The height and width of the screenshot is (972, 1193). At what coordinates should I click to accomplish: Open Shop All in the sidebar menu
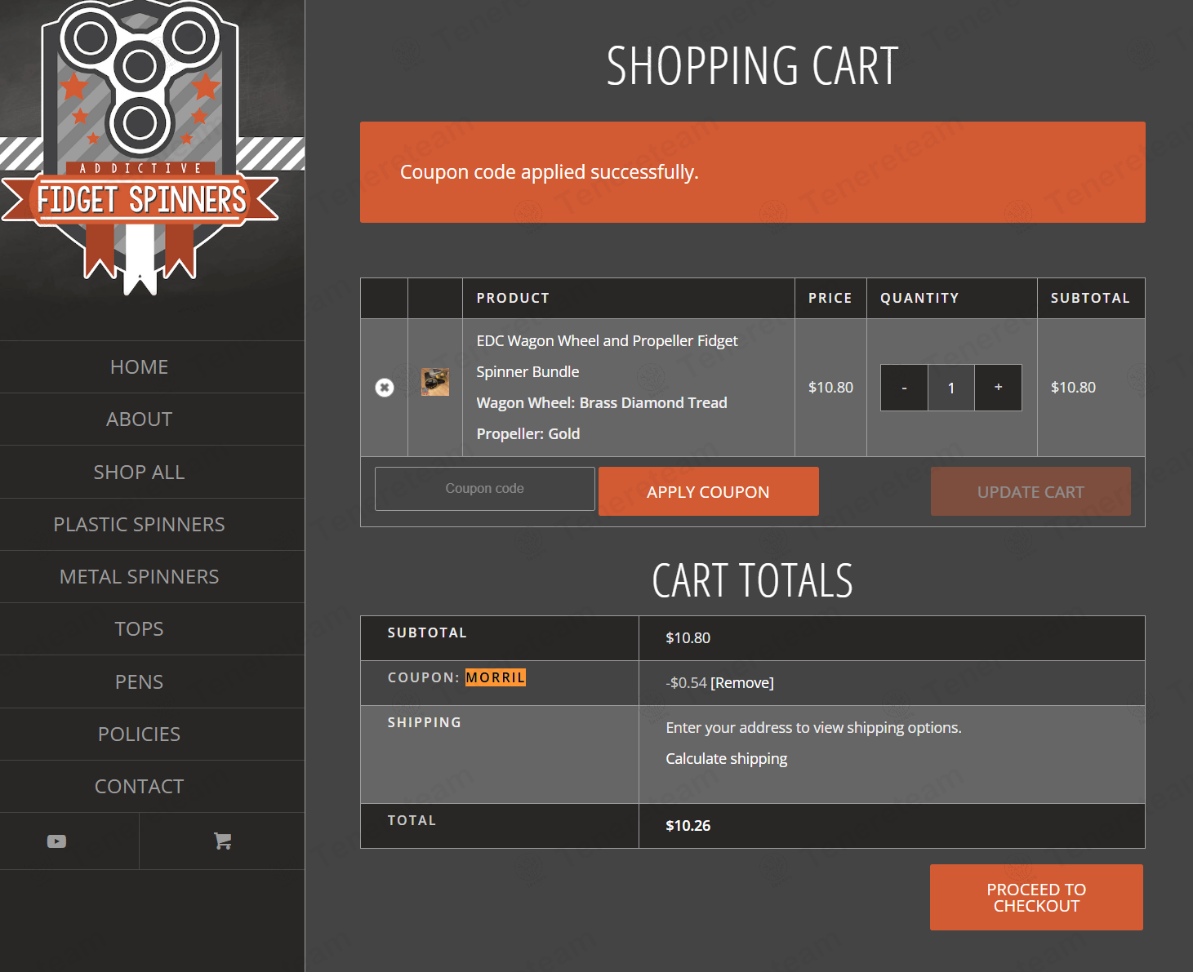[x=140, y=473]
